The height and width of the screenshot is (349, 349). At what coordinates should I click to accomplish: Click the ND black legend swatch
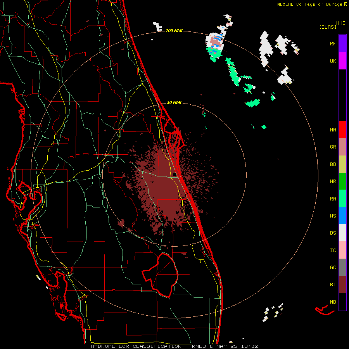pyautogui.click(x=342, y=302)
